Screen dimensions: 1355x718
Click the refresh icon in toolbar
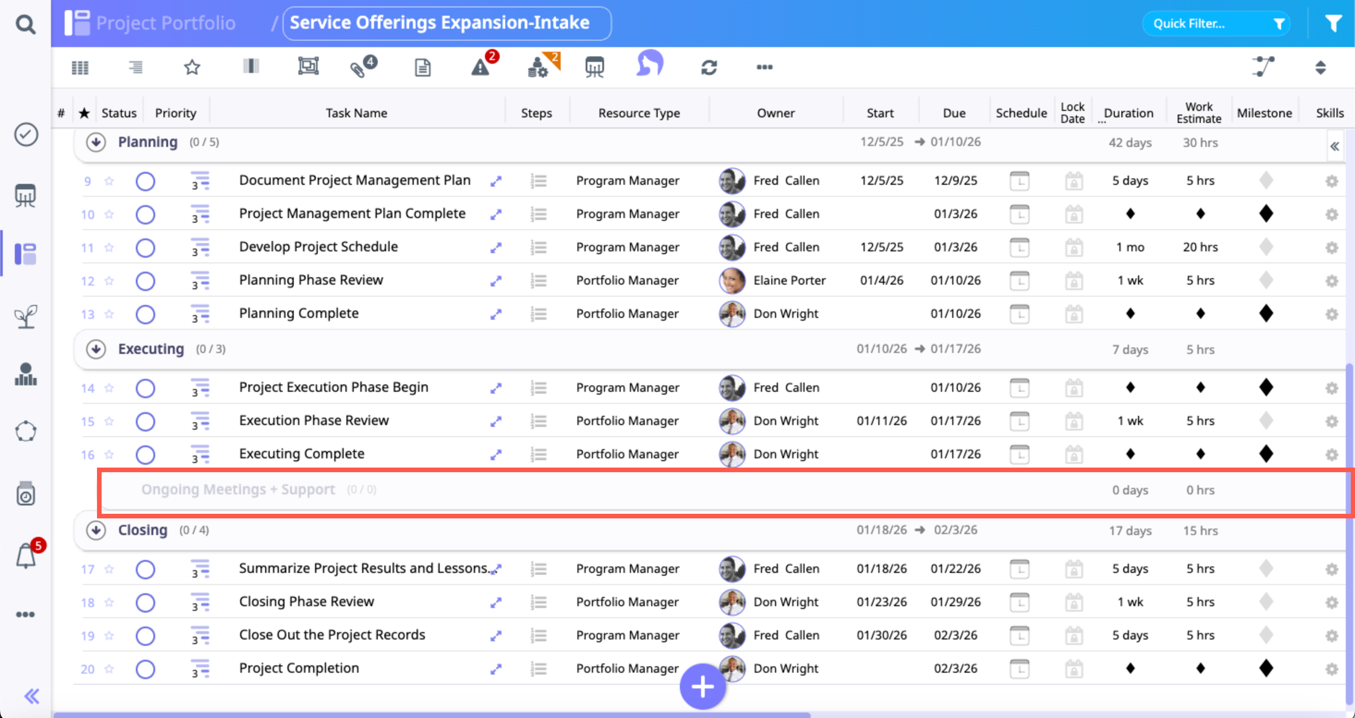pos(708,67)
